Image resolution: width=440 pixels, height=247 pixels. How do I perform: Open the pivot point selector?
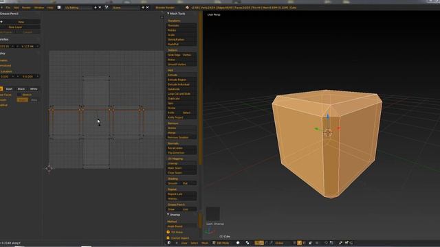tap(247, 243)
